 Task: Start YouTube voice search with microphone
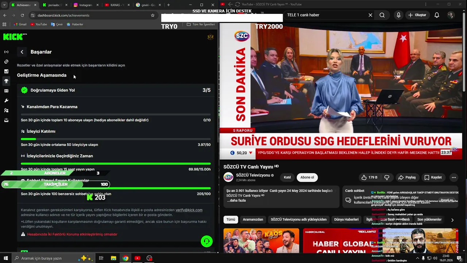tap(398, 15)
